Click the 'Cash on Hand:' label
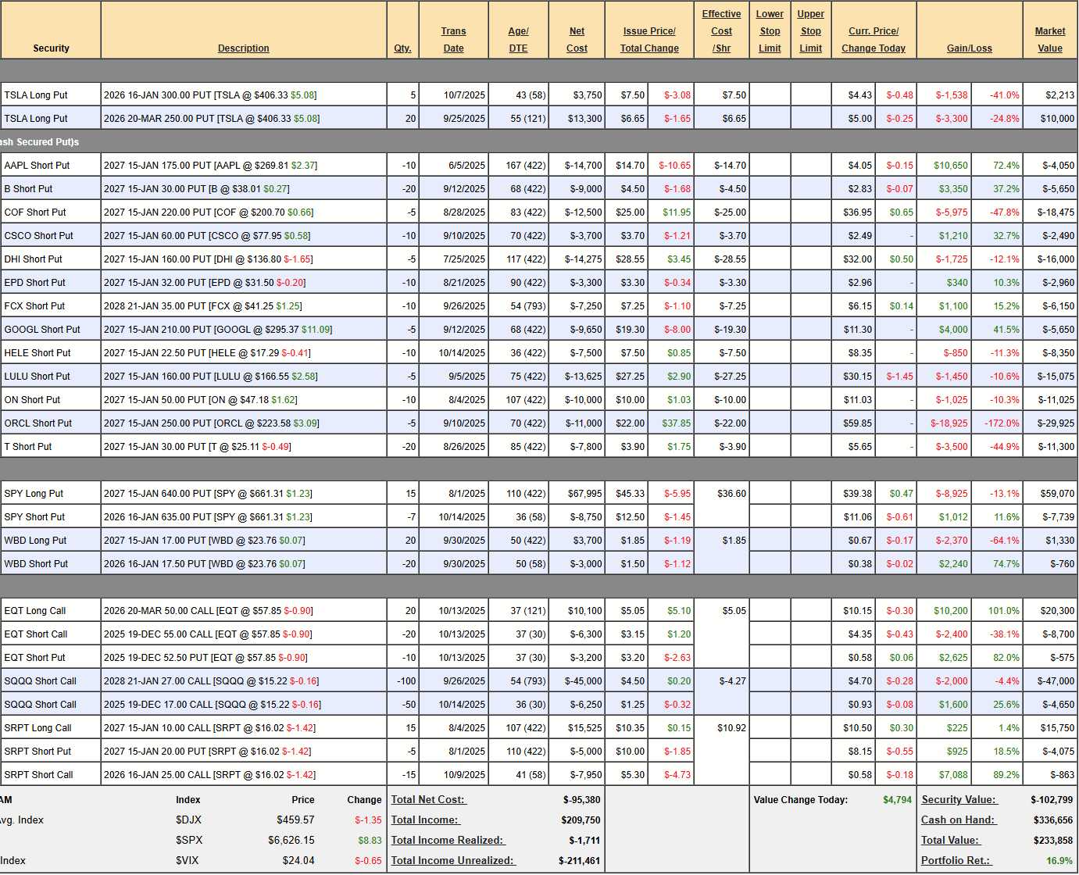This screenshot has height=875, width=1079. [x=958, y=820]
